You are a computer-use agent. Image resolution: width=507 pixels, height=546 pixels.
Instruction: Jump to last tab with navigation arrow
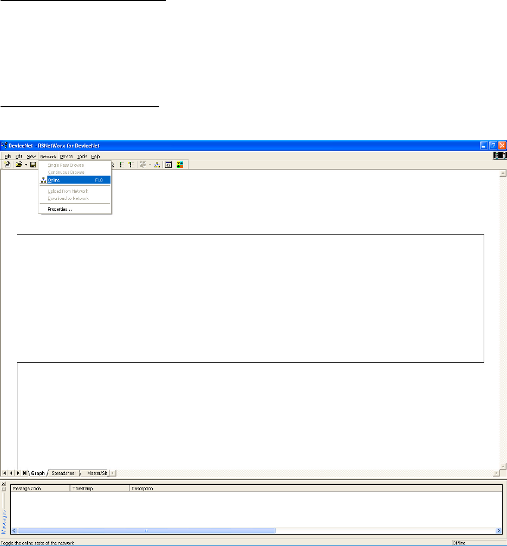pos(24,473)
